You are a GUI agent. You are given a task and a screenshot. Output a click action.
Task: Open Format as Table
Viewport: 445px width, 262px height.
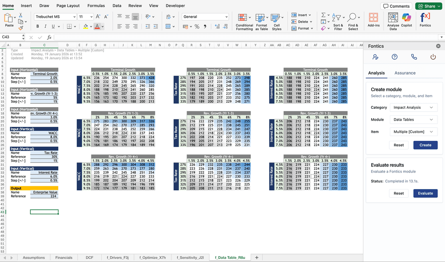261,22
